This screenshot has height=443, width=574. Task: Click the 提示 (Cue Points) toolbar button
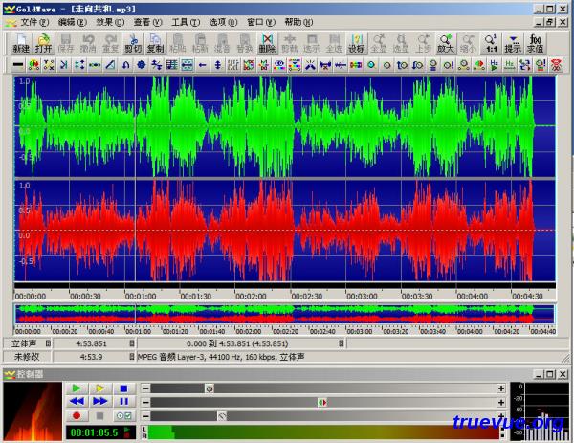[x=513, y=44]
